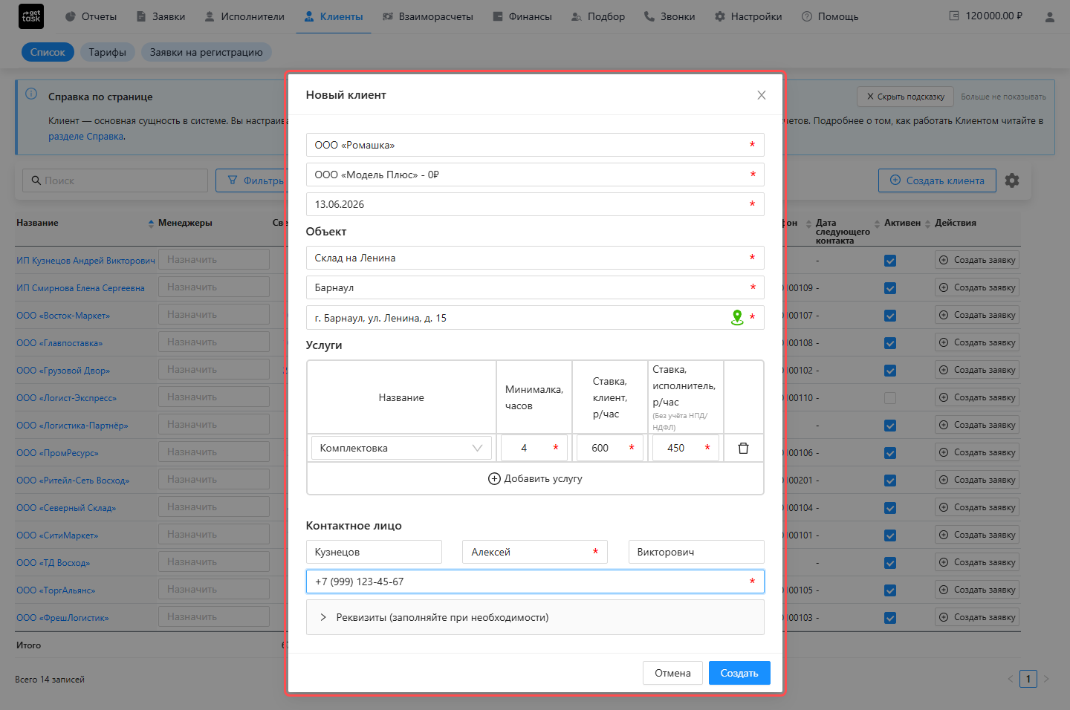Sort by Активен column arrows
Image resolution: width=1070 pixels, height=710 pixels.
(x=927, y=224)
